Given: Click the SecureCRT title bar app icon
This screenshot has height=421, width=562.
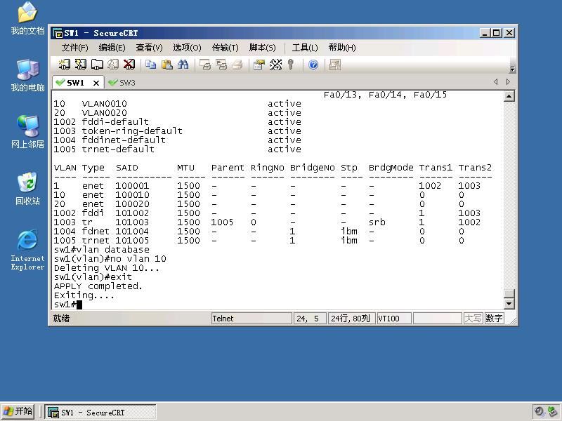Looking at the screenshot, I should pos(58,33).
